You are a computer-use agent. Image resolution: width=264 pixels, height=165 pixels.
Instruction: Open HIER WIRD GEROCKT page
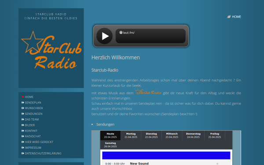point(39,142)
